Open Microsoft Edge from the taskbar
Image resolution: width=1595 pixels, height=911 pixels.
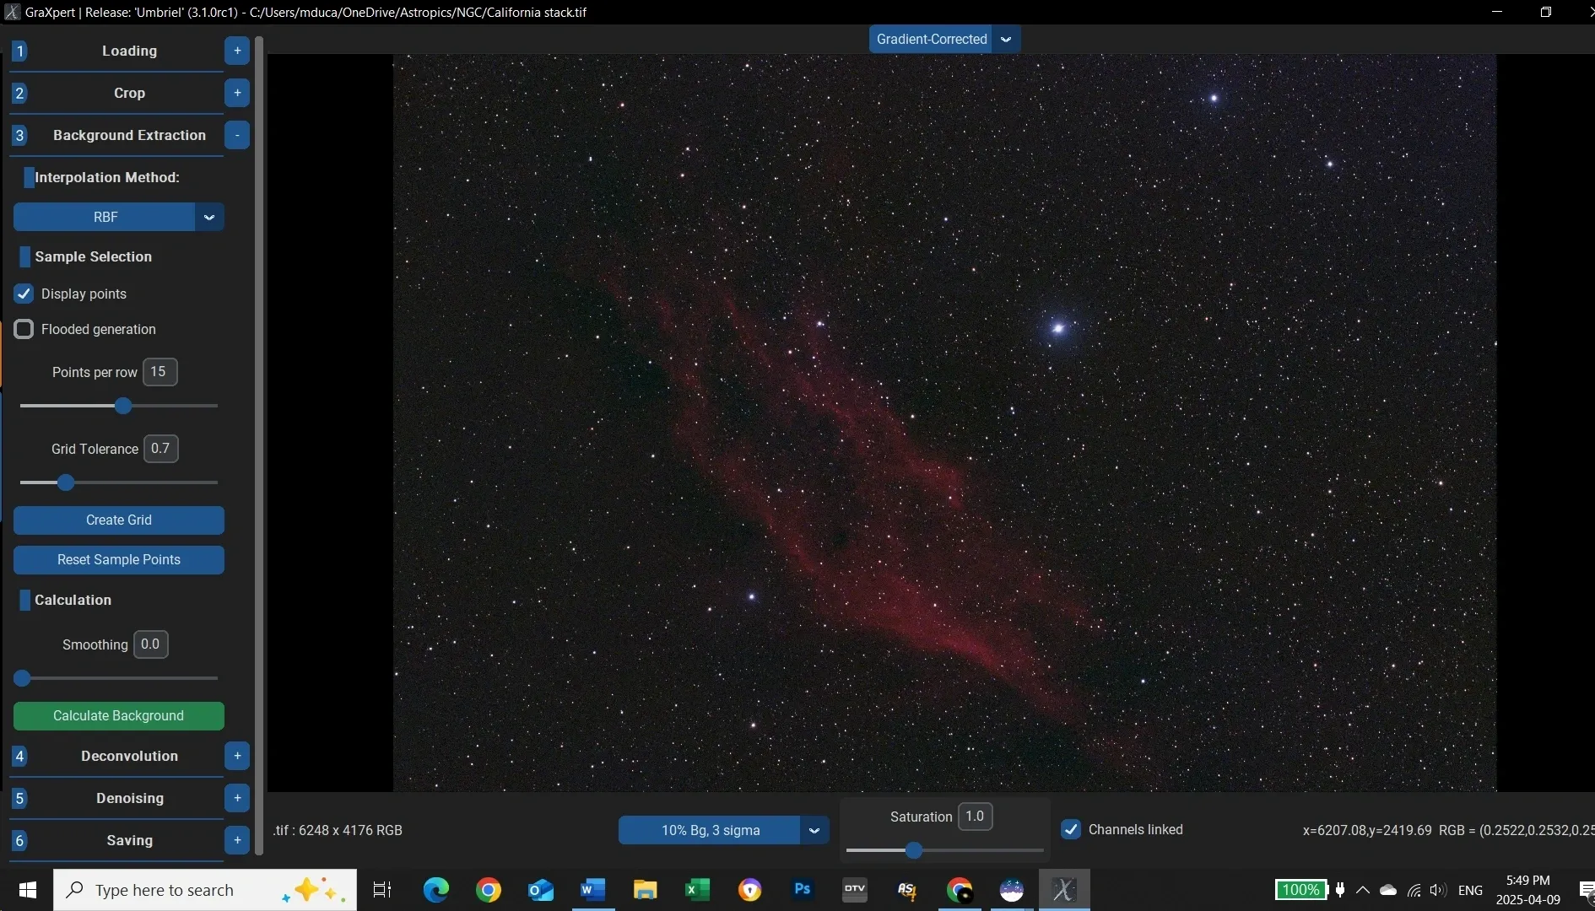coord(435,890)
